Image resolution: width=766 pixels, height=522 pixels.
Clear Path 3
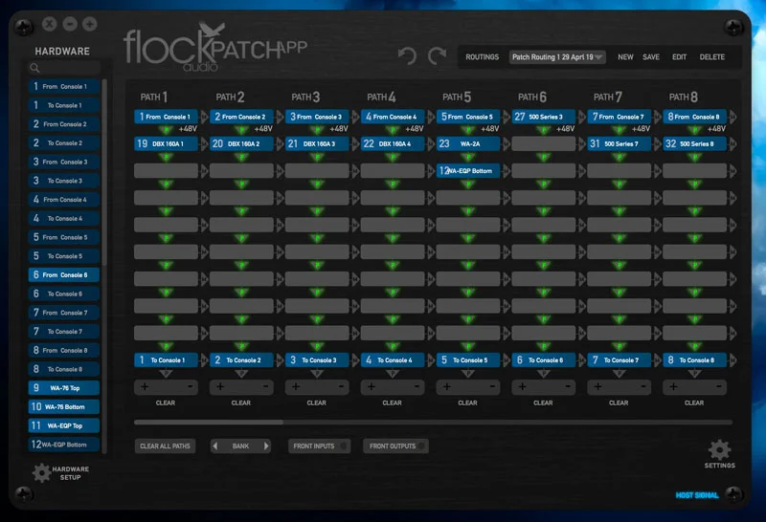[317, 402]
